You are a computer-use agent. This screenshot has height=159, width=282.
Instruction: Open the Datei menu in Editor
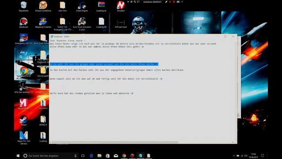pos(52,41)
